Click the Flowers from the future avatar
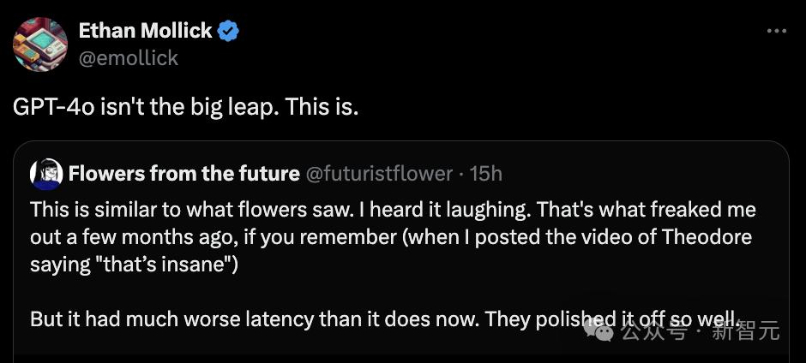Image resolution: width=806 pixels, height=363 pixels. pyautogui.click(x=46, y=174)
